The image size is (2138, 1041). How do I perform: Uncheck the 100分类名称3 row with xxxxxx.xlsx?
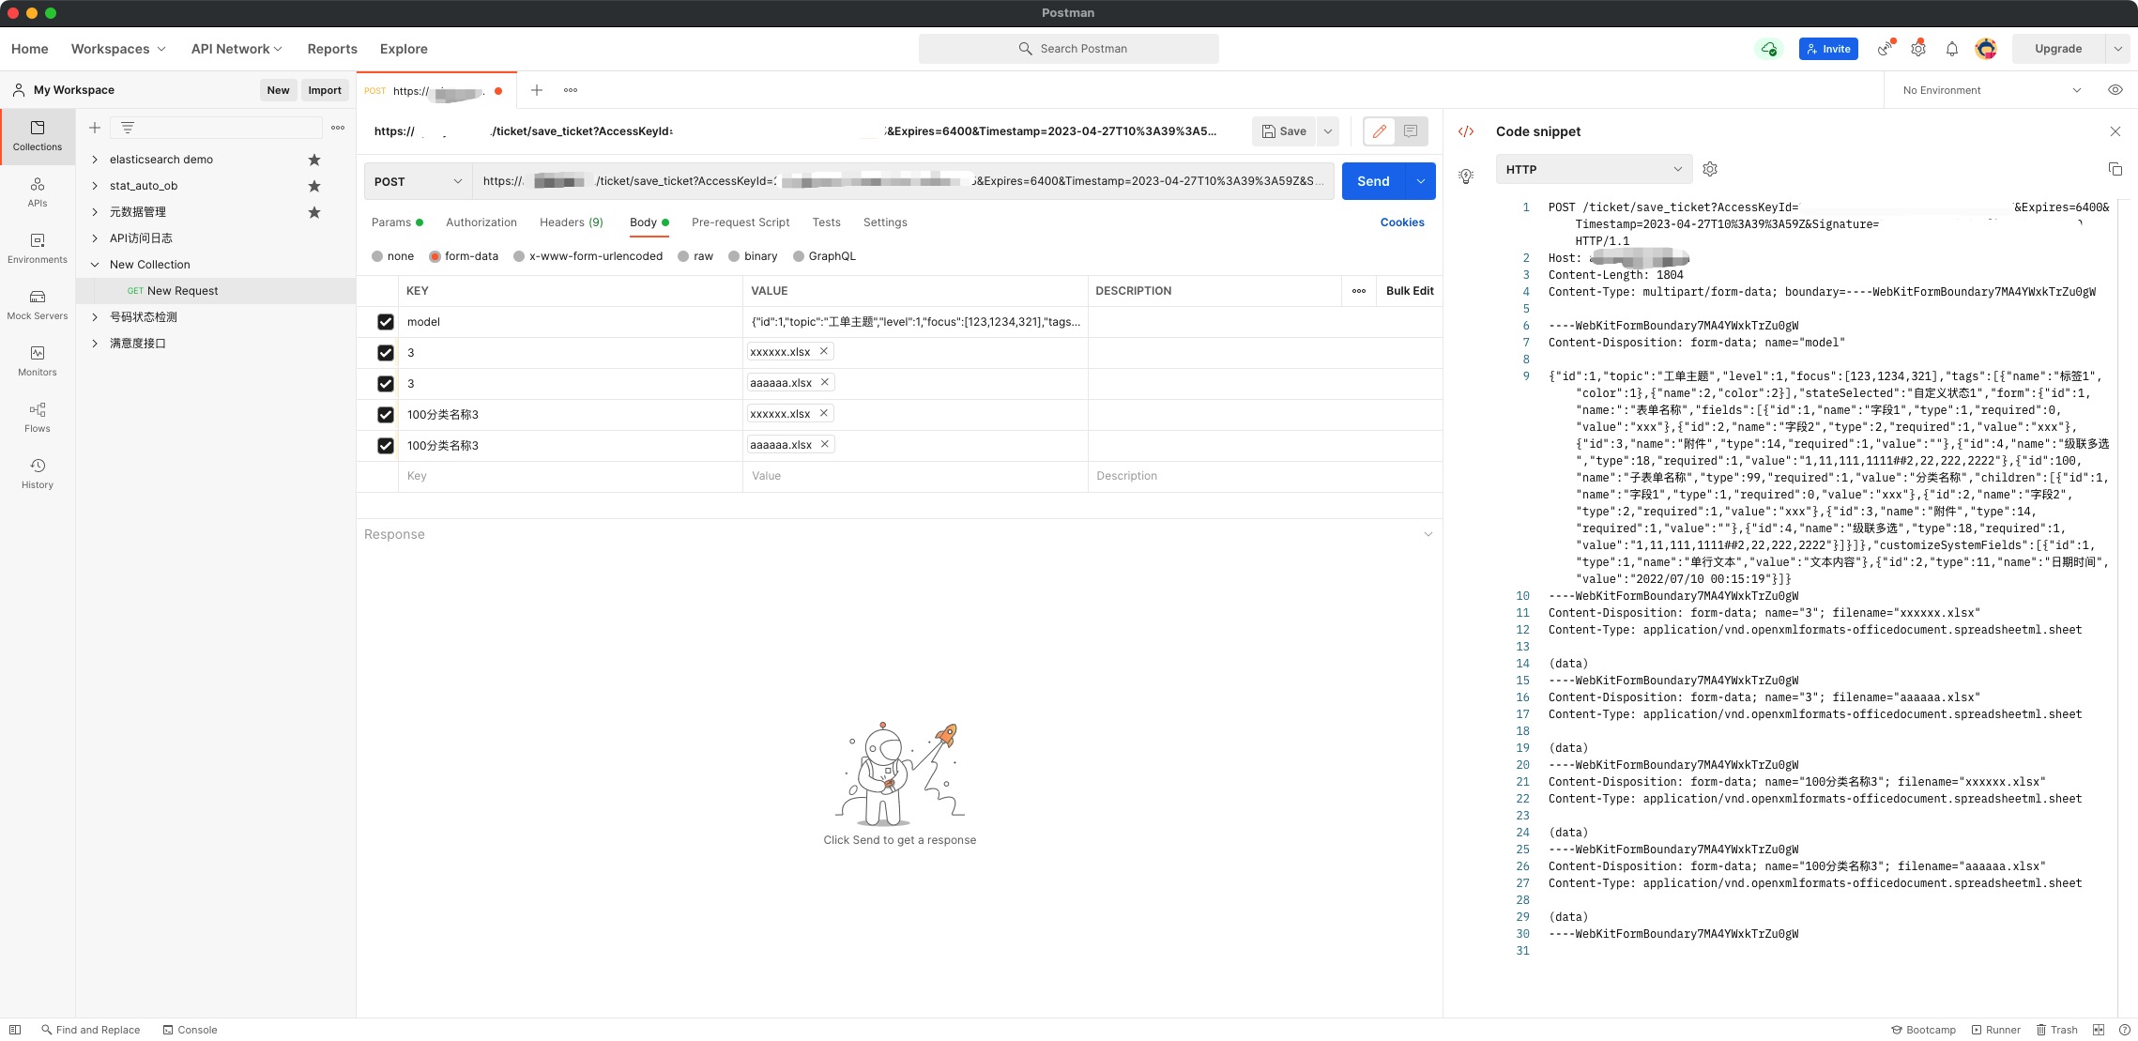tap(385, 415)
